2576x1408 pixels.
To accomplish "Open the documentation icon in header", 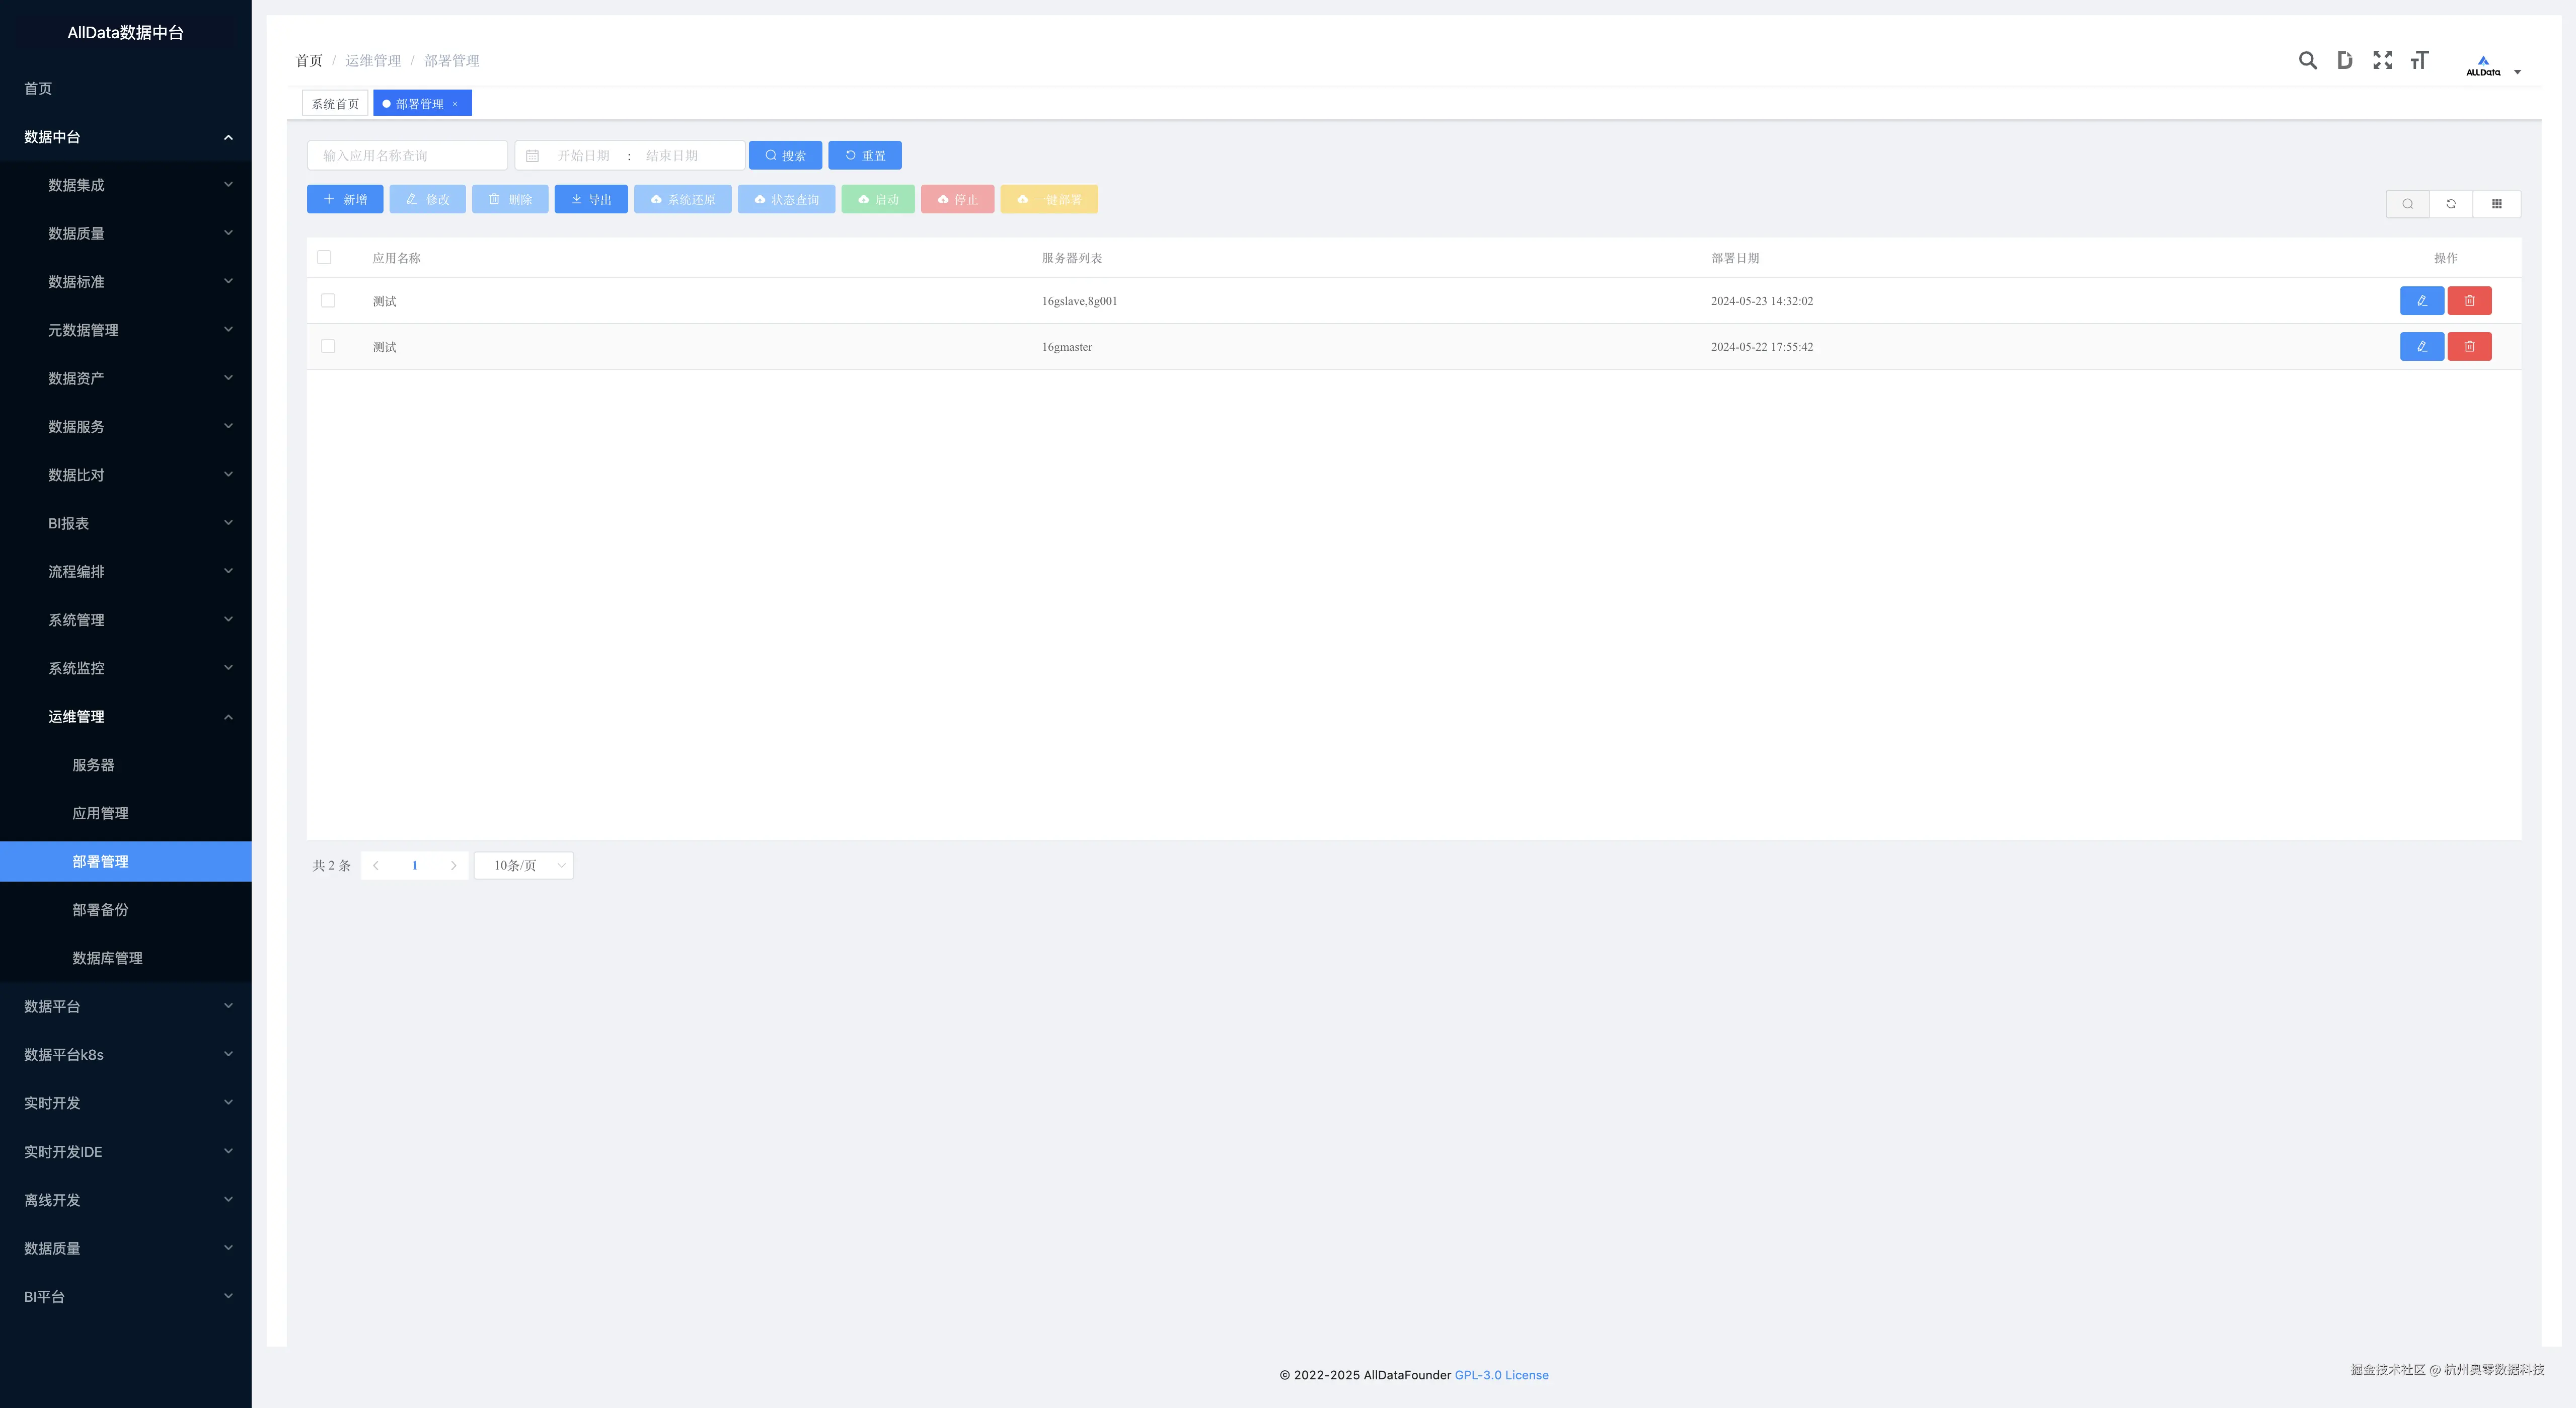I will pos(2344,60).
